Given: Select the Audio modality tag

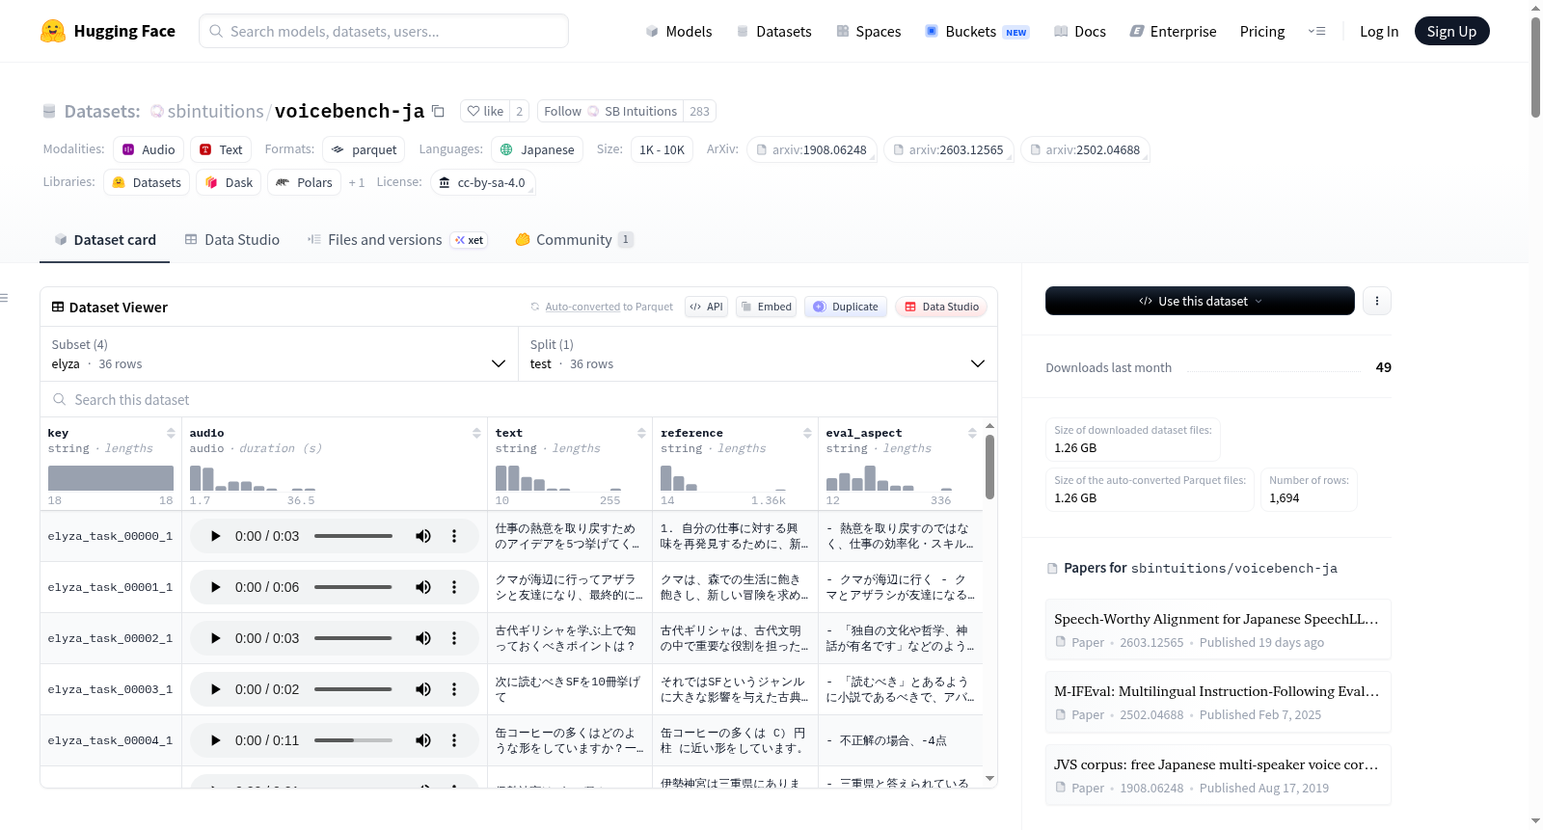Looking at the screenshot, I should (x=149, y=149).
